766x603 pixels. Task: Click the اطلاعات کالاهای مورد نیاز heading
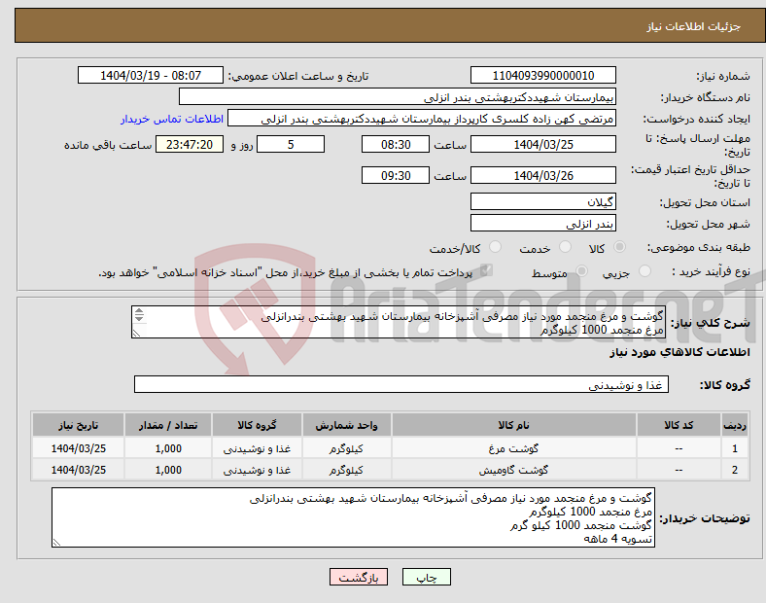pos(679,352)
